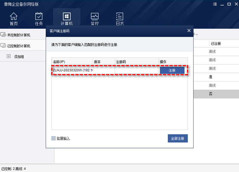
Task: Open the filter dropdown near 已注册 column
Action: pos(197,34)
